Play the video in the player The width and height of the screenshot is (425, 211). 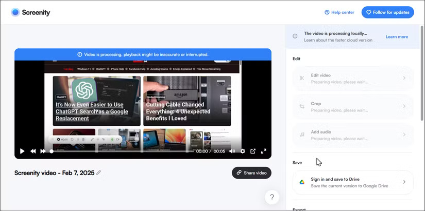coord(22,151)
